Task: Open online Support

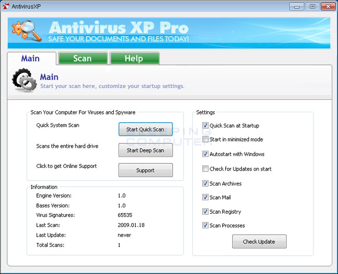Action: click(x=146, y=171)
